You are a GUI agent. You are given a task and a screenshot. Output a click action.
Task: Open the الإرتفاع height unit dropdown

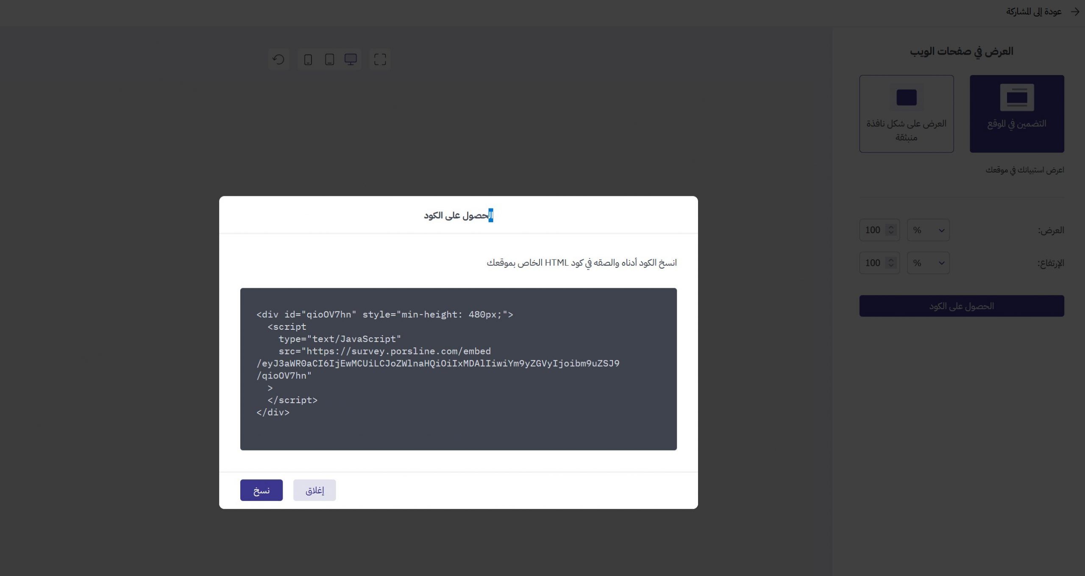click(x=928, y=263)
